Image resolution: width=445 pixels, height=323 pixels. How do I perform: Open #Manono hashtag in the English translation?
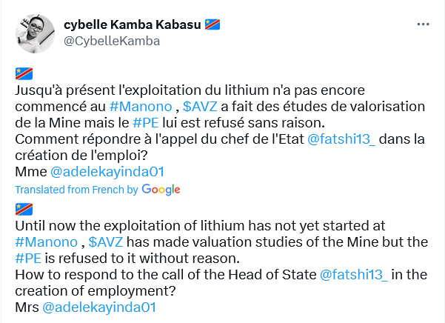tap(46, 242)
